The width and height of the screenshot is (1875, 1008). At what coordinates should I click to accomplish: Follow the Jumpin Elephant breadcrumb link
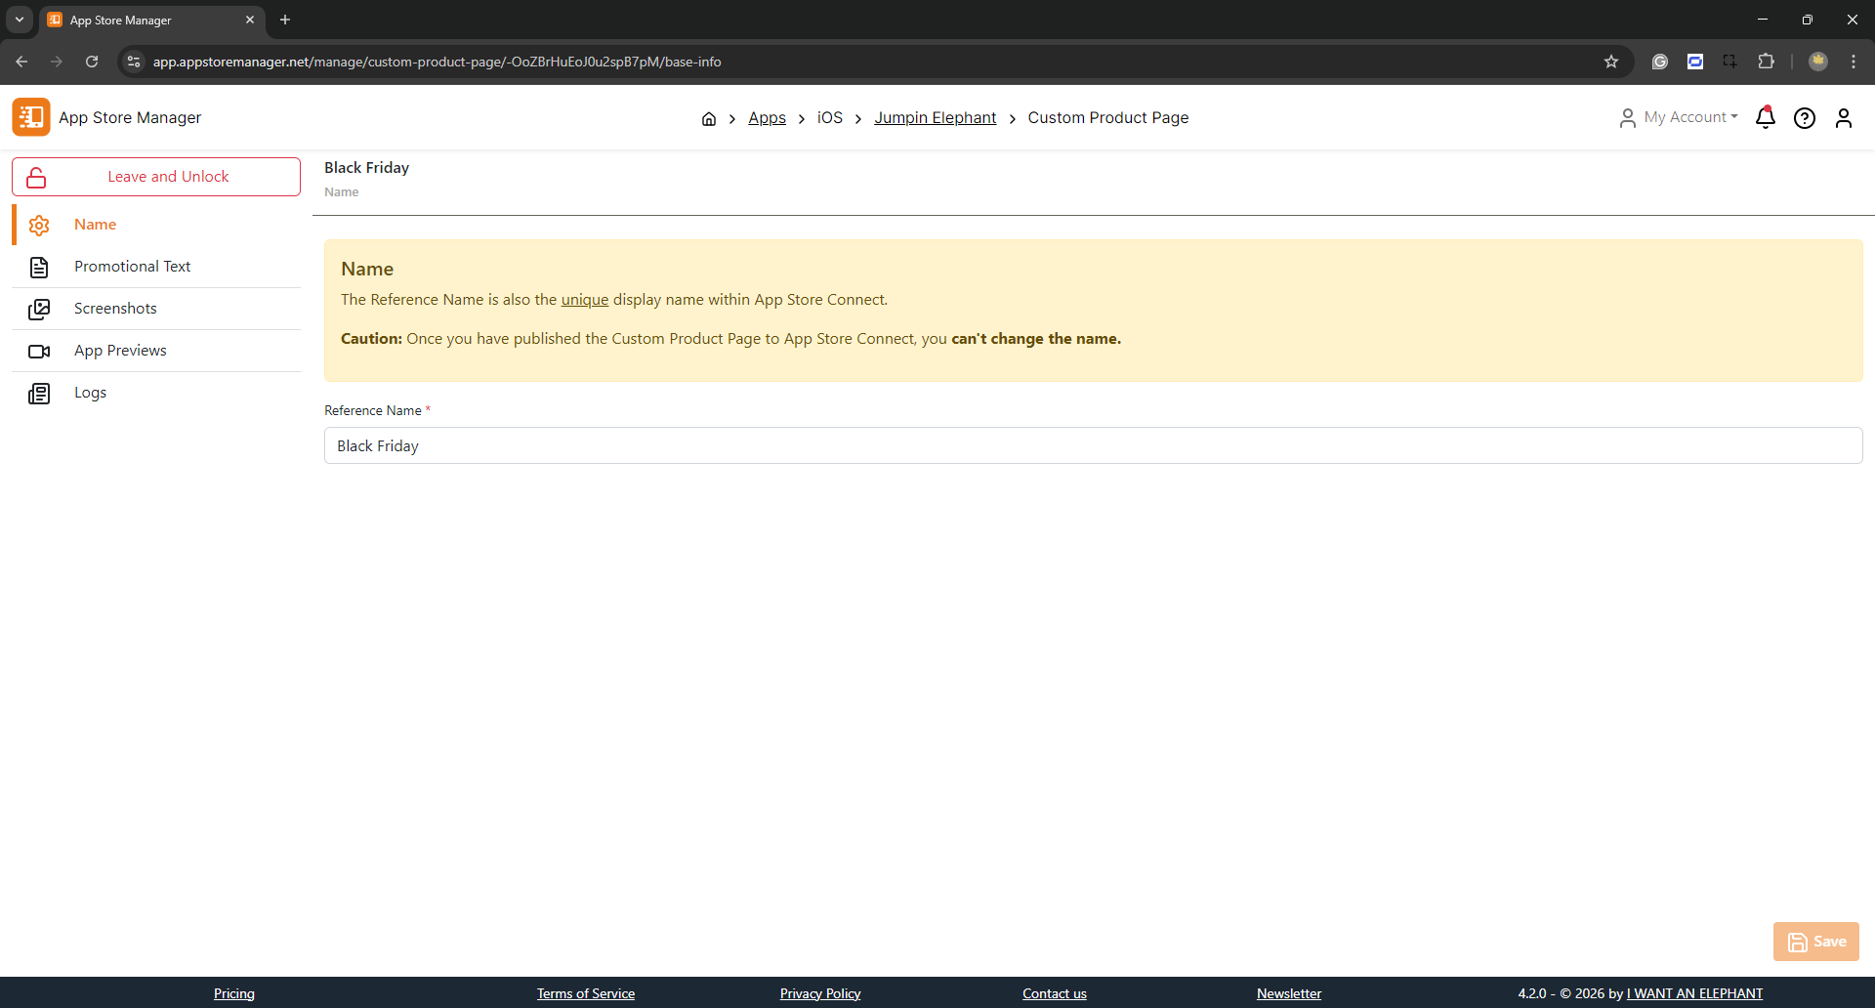pos(935,117)
